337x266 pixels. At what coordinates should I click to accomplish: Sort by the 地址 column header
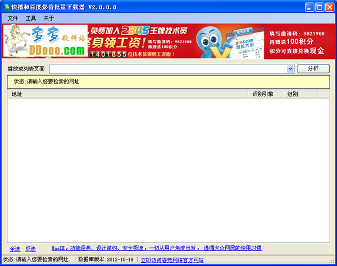tap(128, 94)
